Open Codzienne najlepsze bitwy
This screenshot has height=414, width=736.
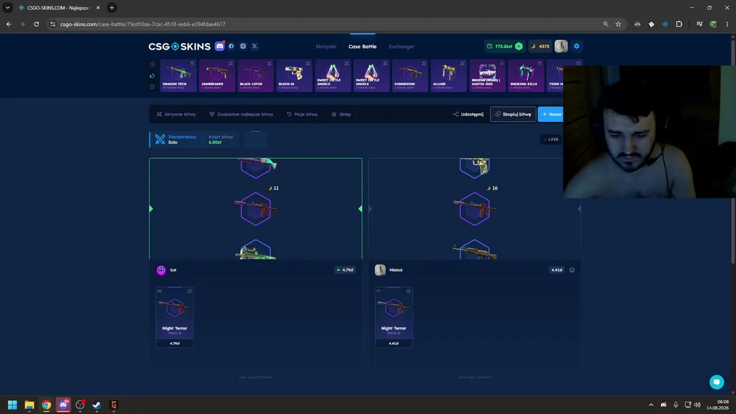point(241,114)
